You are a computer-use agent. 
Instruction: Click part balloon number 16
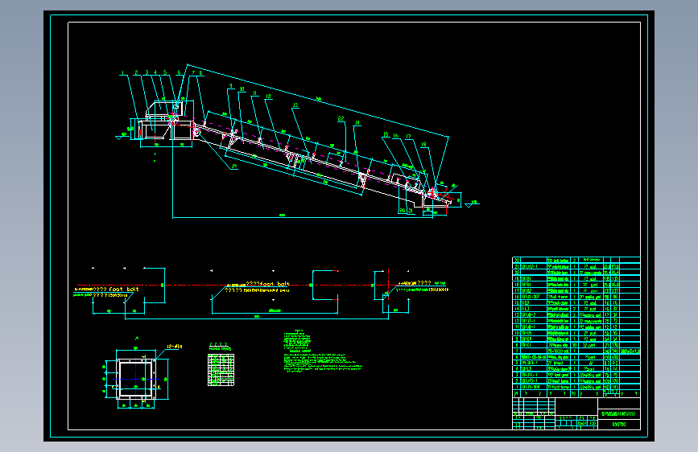coord(396,136)
